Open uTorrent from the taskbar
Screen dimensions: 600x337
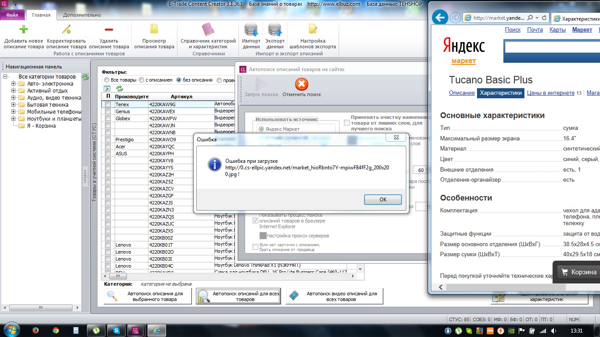click(96, 330)
